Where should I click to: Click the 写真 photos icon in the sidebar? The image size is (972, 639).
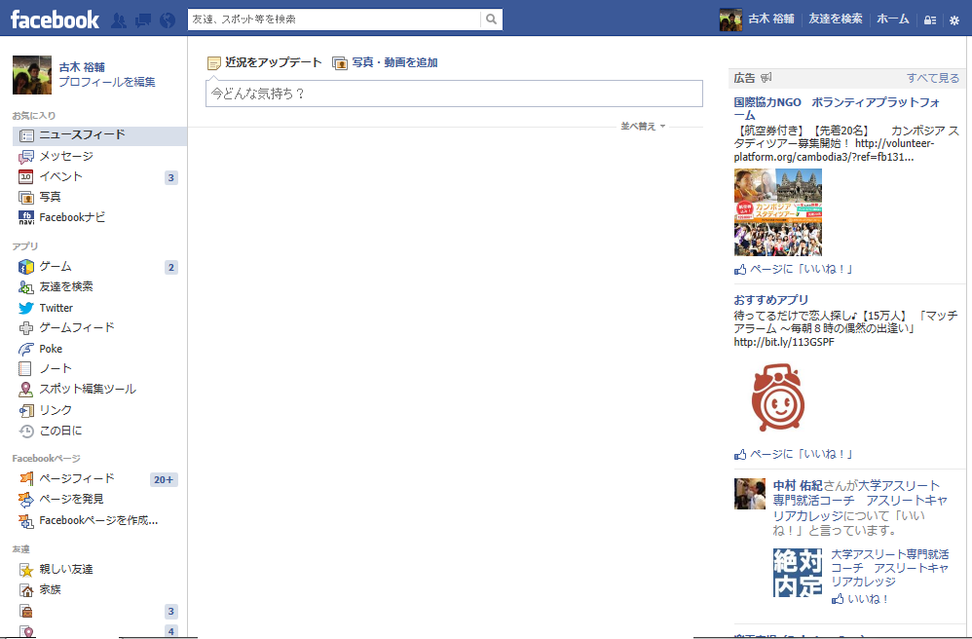(26, 197)
